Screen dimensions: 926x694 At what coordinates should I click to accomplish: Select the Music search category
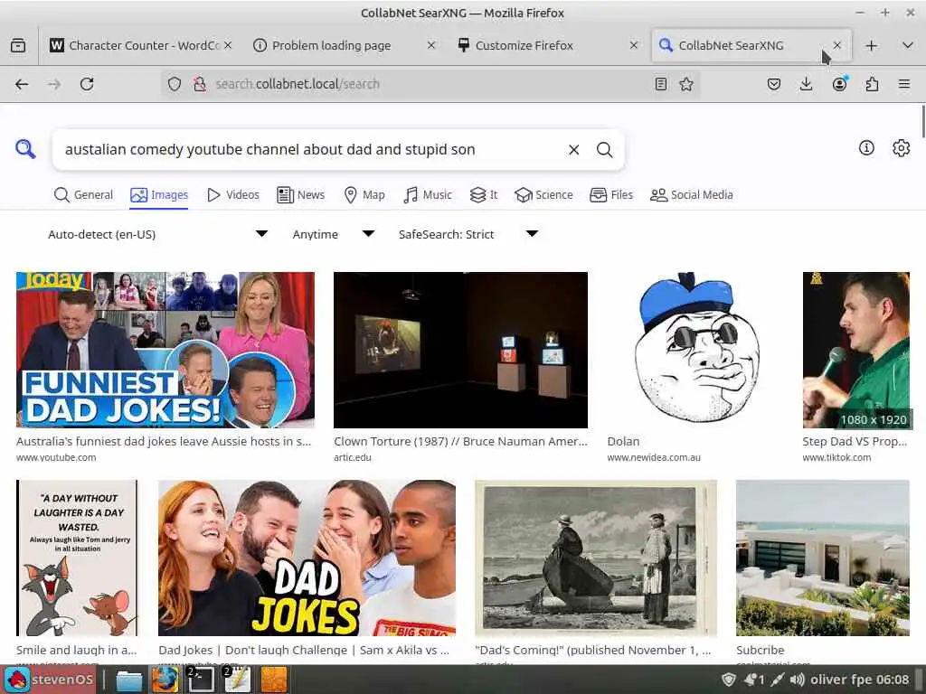click(428, 195)
